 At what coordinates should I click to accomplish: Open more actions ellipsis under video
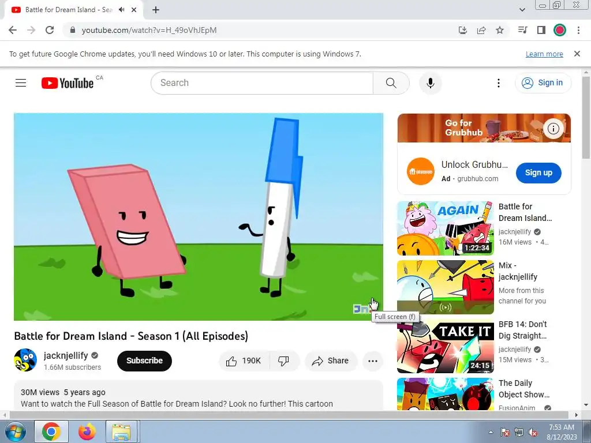point(373,361)
